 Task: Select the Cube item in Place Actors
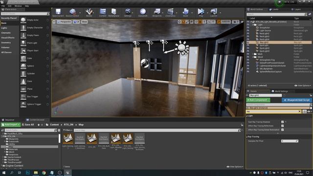pos(35,58)
